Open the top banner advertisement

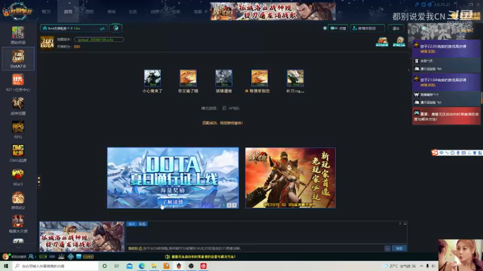[x=273, y=11]
